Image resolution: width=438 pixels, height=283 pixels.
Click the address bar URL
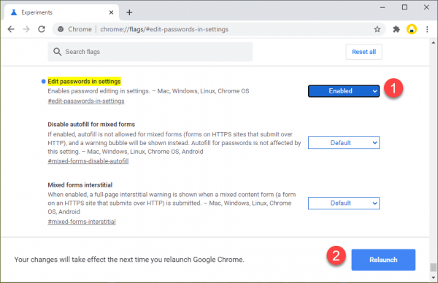point(164,29)
